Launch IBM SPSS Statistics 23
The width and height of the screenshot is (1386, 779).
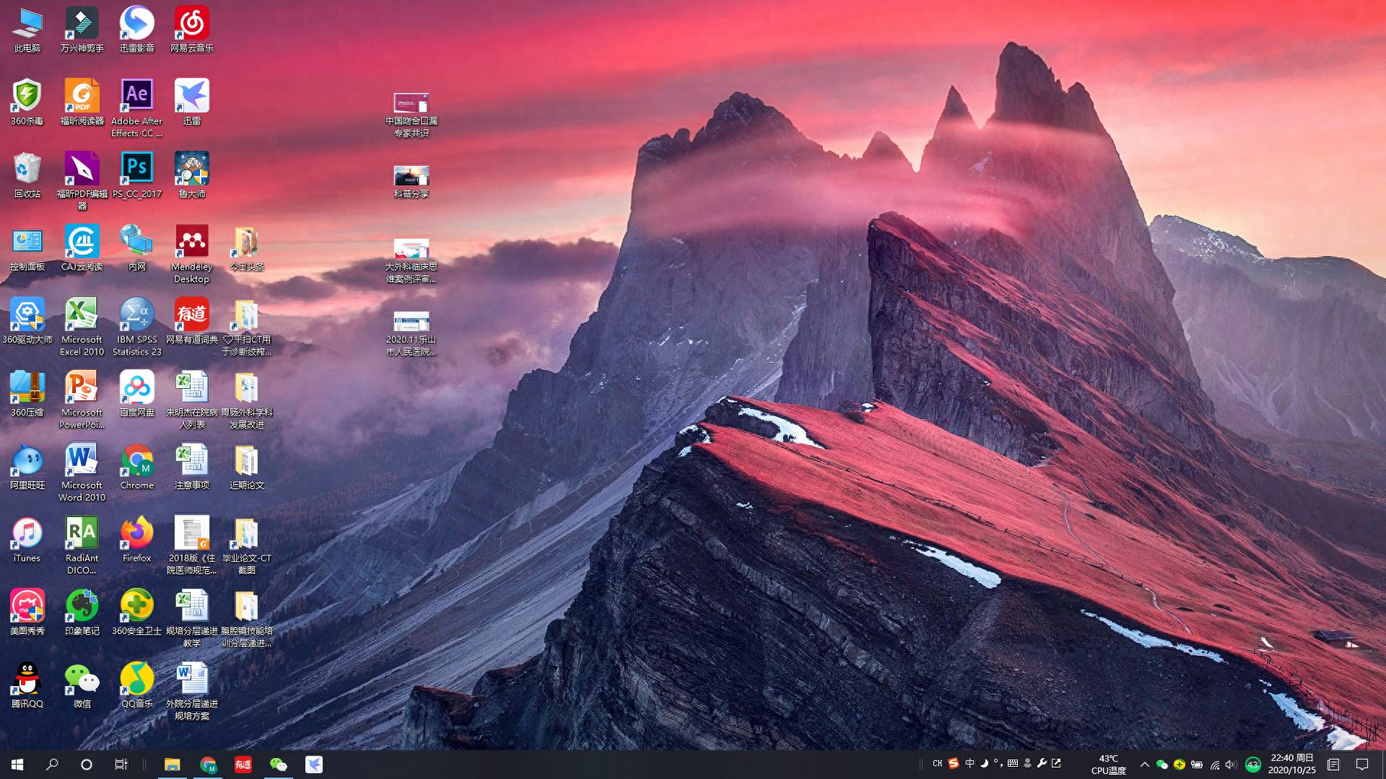[x=136, y=315]
